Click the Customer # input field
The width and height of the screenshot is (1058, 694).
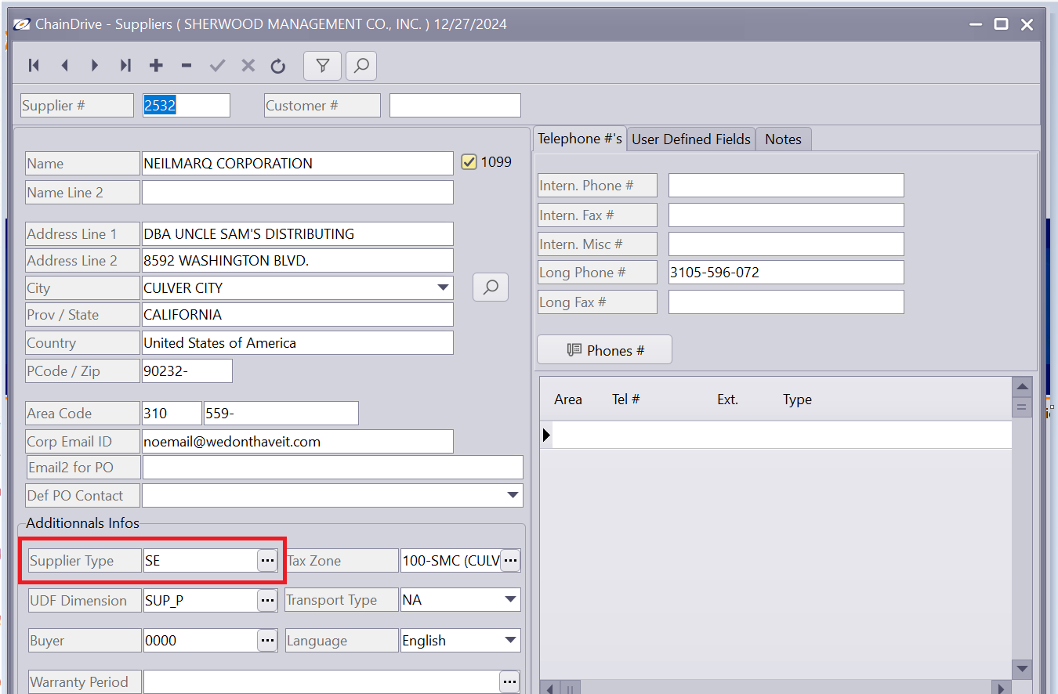(x=455, y=106)
